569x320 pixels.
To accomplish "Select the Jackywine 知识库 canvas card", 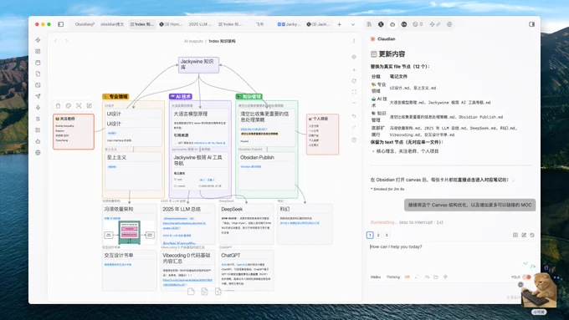I will tap(198, 65).
